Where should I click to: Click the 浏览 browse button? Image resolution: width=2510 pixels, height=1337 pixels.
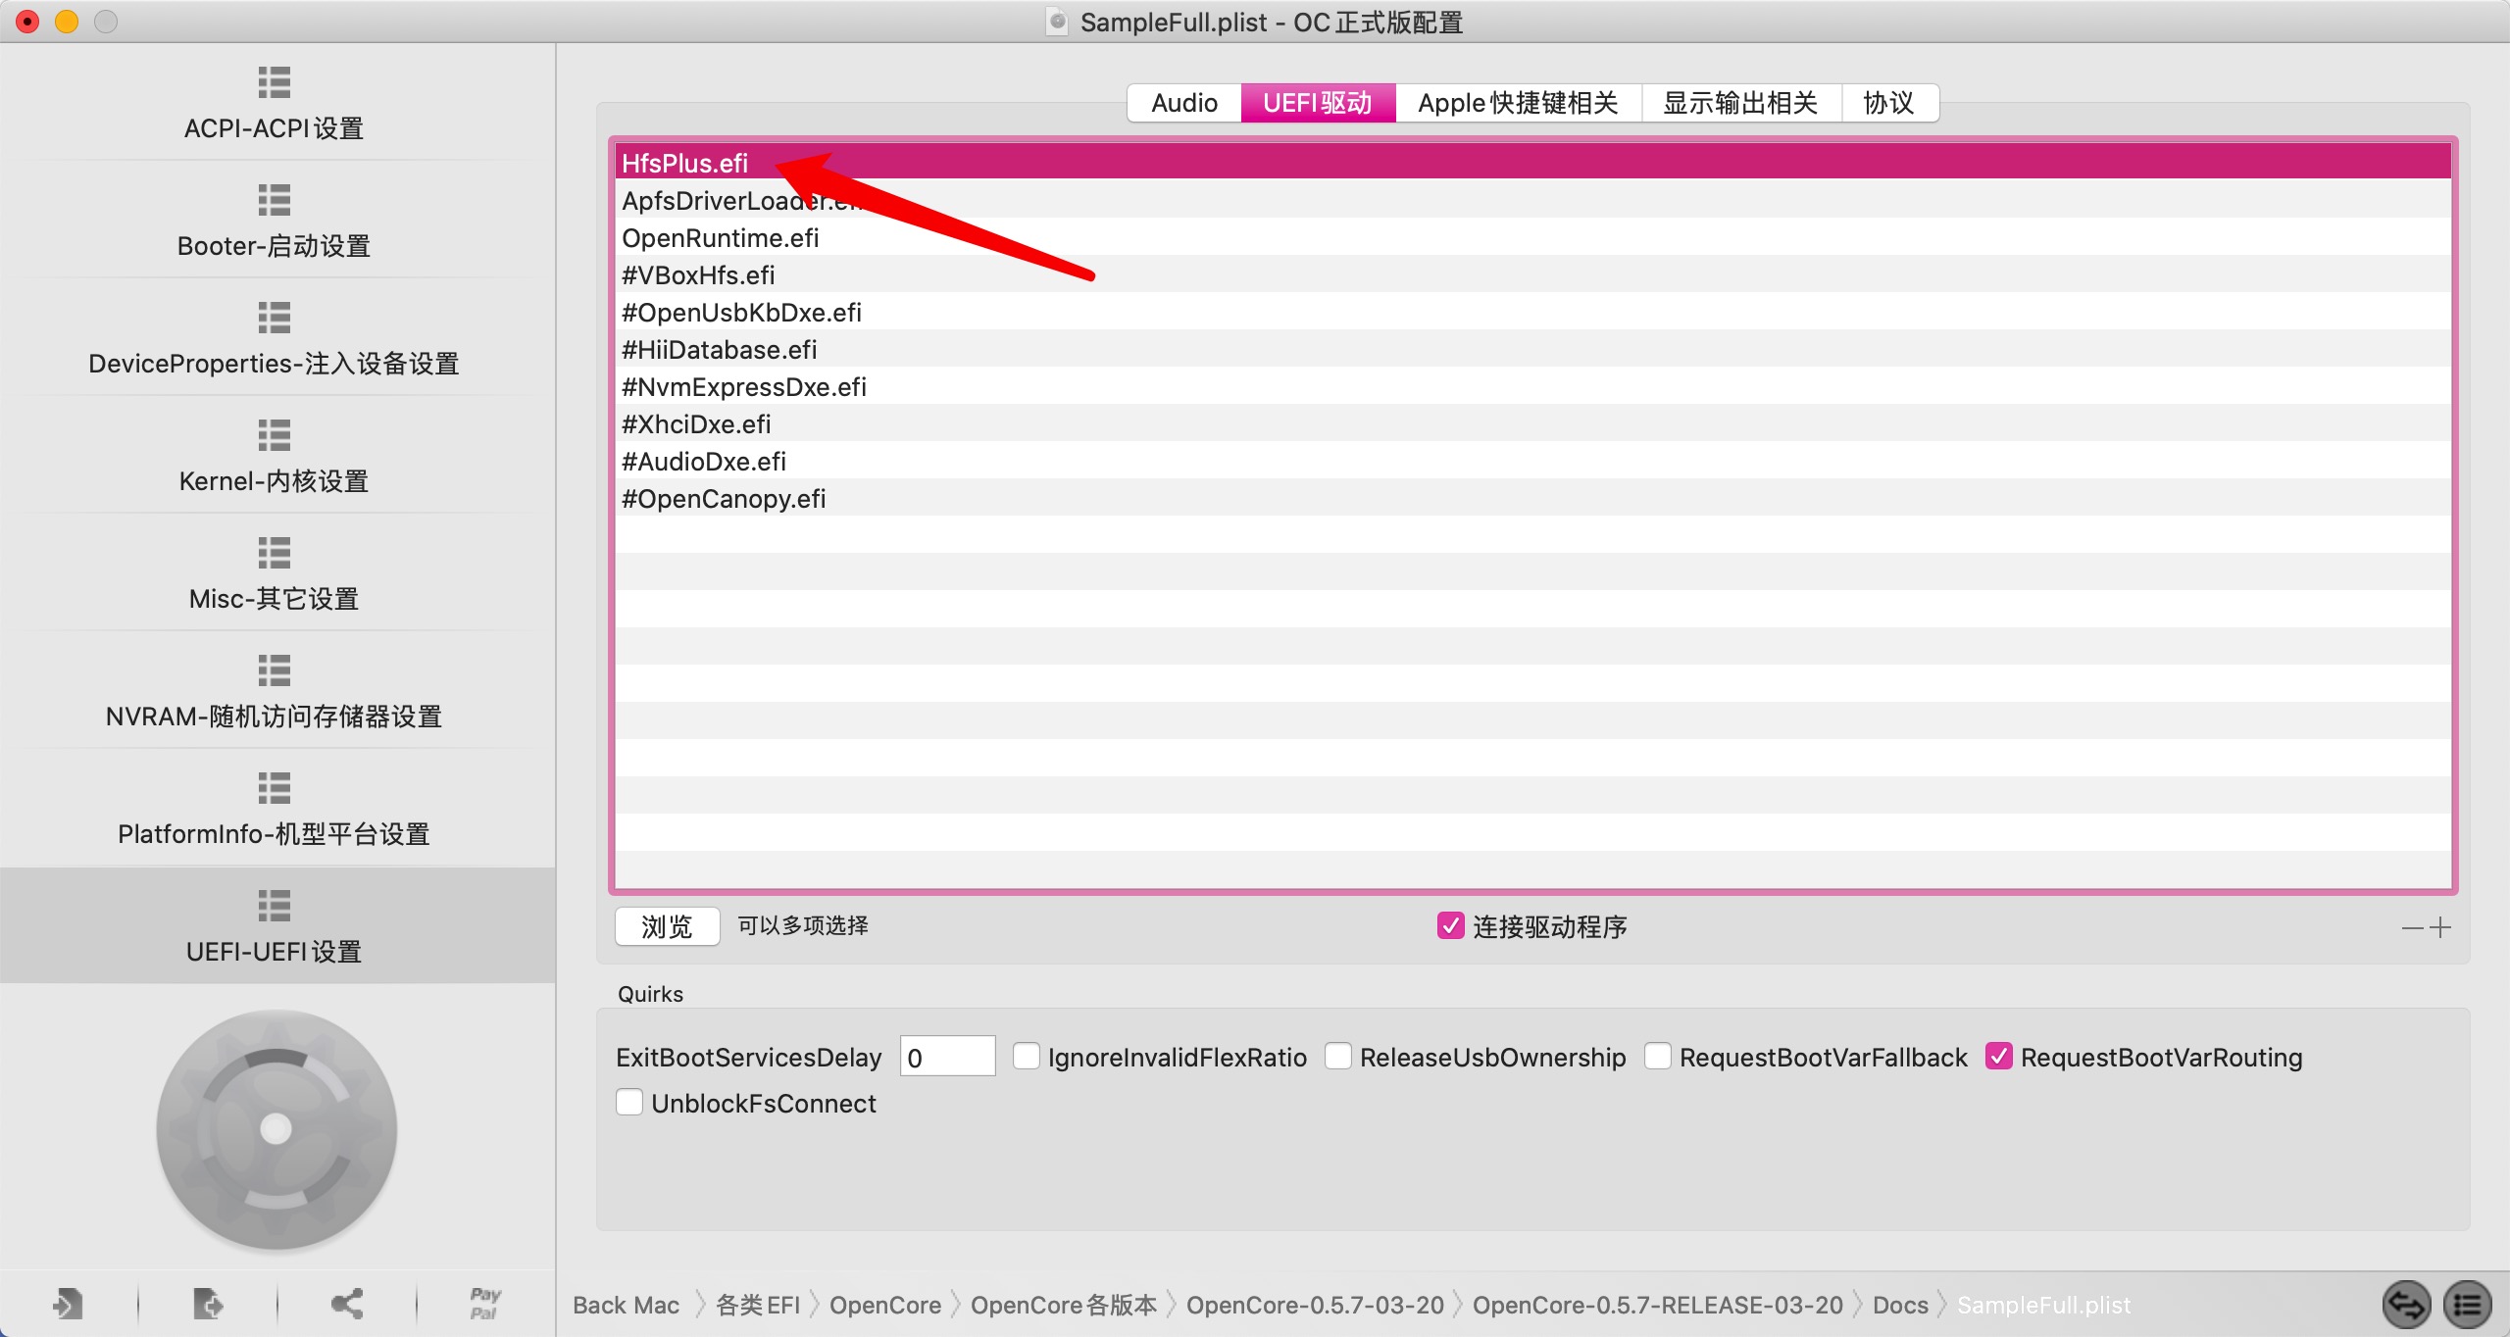[667, 926]
